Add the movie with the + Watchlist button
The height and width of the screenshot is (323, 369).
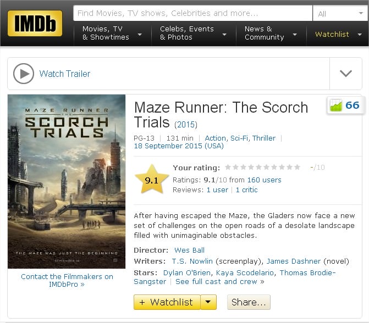pyautogui.click(x=167, y=302)
